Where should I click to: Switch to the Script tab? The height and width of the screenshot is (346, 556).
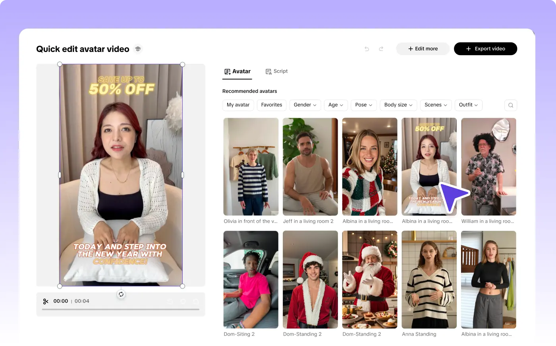(277, 71)
